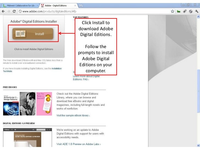Open Digital Editions 1.8 Preview screenshot thumbnail

click(x=27, y=137)
